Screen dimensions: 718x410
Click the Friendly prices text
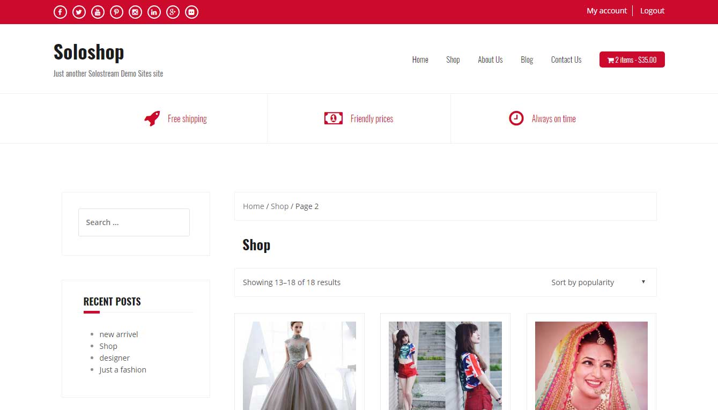(372, 119)
